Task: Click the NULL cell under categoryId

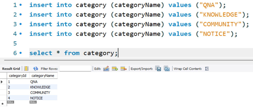Action: click(x=11, y=102)
